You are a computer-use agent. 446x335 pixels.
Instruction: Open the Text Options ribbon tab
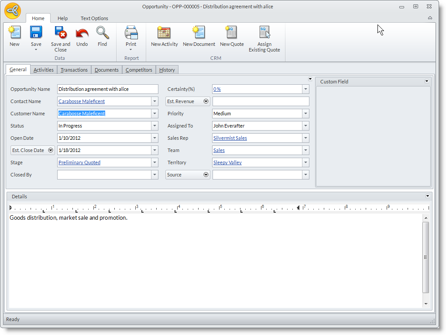point(94,18)
